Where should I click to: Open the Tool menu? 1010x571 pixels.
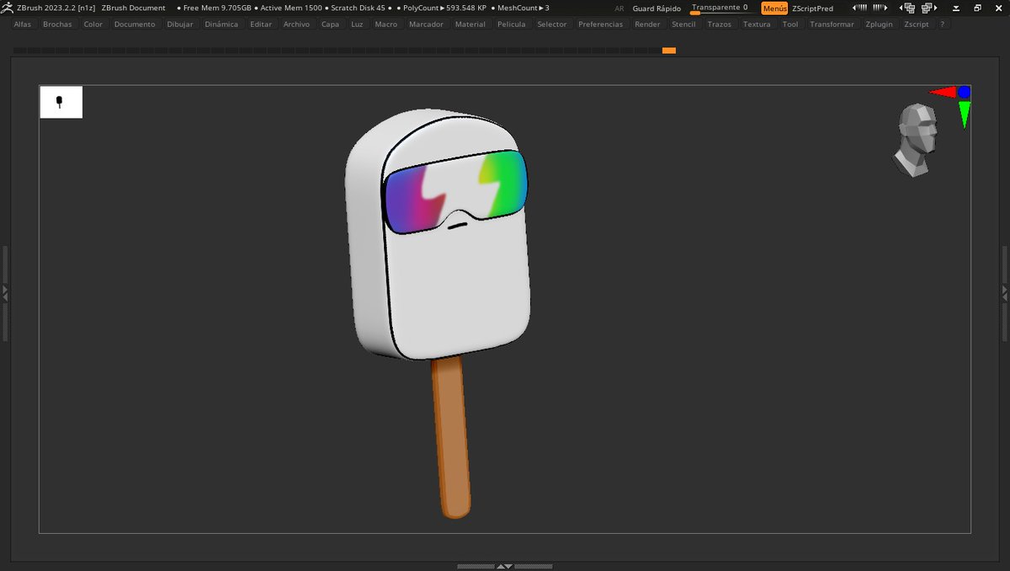[790, 24]
